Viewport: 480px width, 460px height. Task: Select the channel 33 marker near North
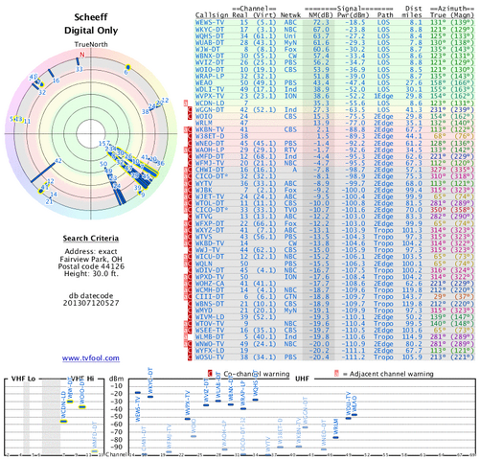pos(78,61)
